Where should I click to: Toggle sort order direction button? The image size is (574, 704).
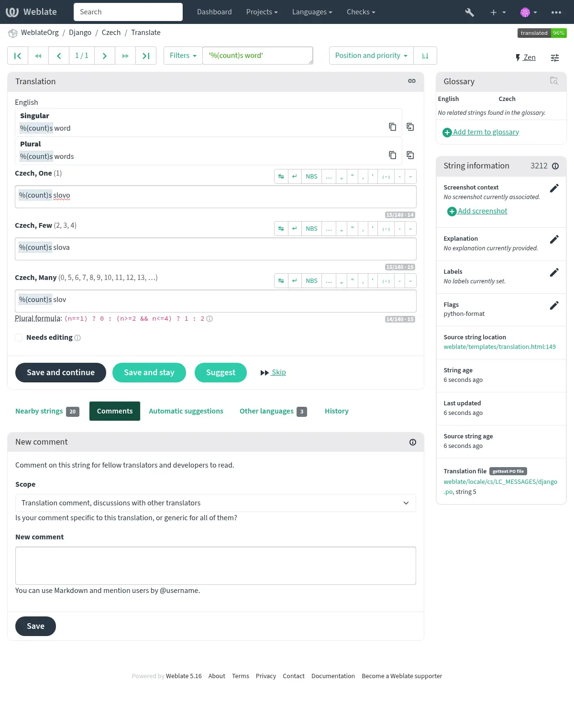pos(425,56)
